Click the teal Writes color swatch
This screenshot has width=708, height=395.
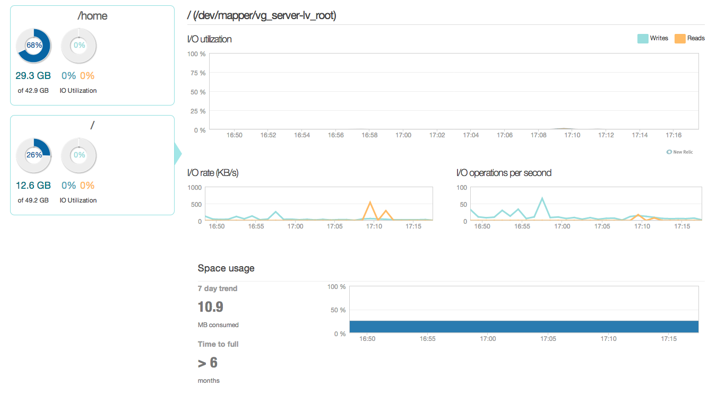tap(643, 38)
